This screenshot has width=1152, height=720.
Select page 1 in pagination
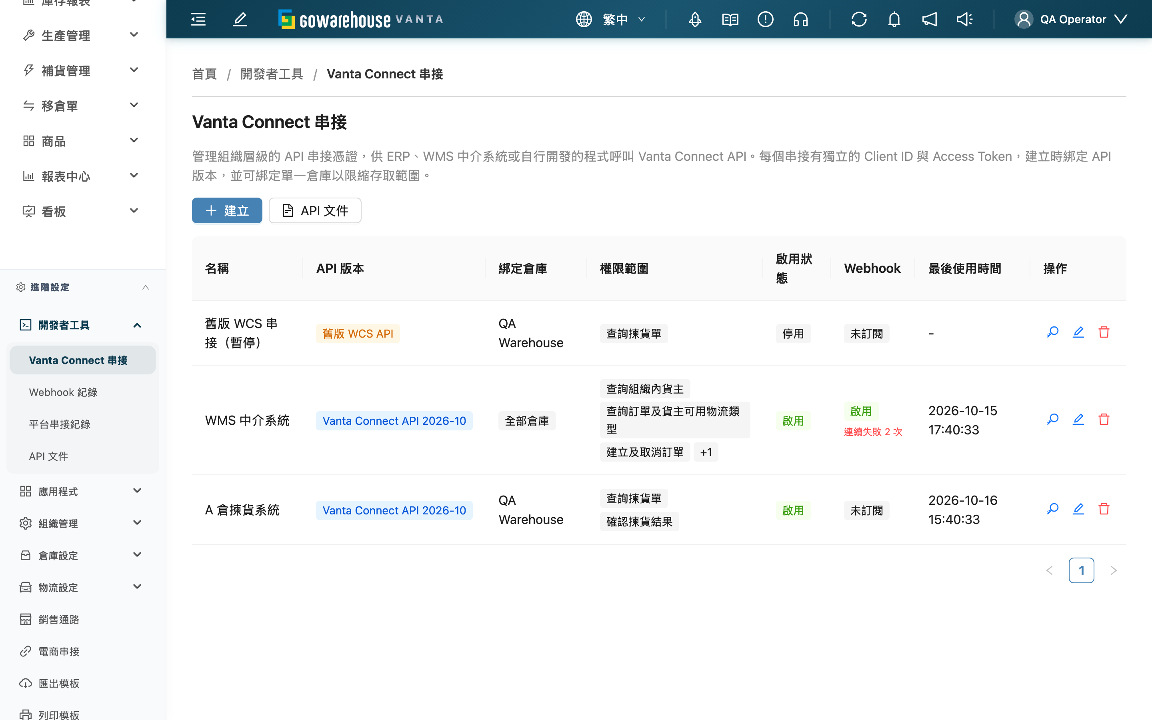pos(1081,570)
